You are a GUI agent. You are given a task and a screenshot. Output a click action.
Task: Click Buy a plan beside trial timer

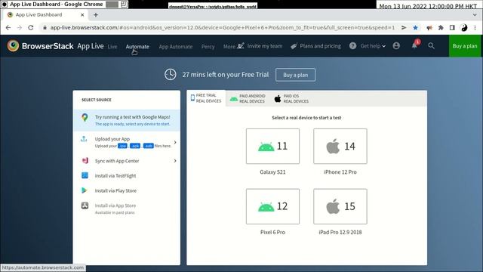pyautogui.click(x=295, y=75)
